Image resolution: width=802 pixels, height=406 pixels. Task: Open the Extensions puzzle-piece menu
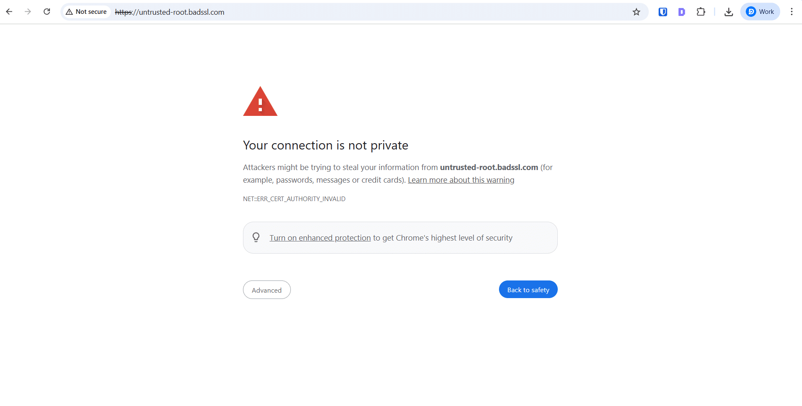(701, 12)
